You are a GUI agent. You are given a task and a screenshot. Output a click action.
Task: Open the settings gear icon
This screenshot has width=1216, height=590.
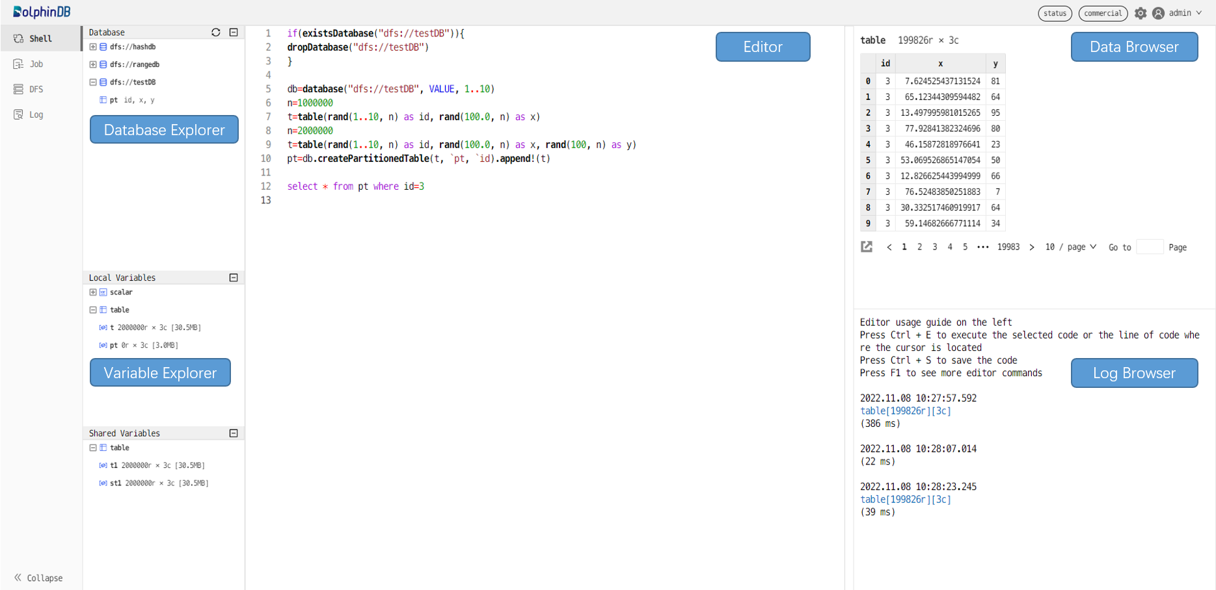click(1141, 13)
